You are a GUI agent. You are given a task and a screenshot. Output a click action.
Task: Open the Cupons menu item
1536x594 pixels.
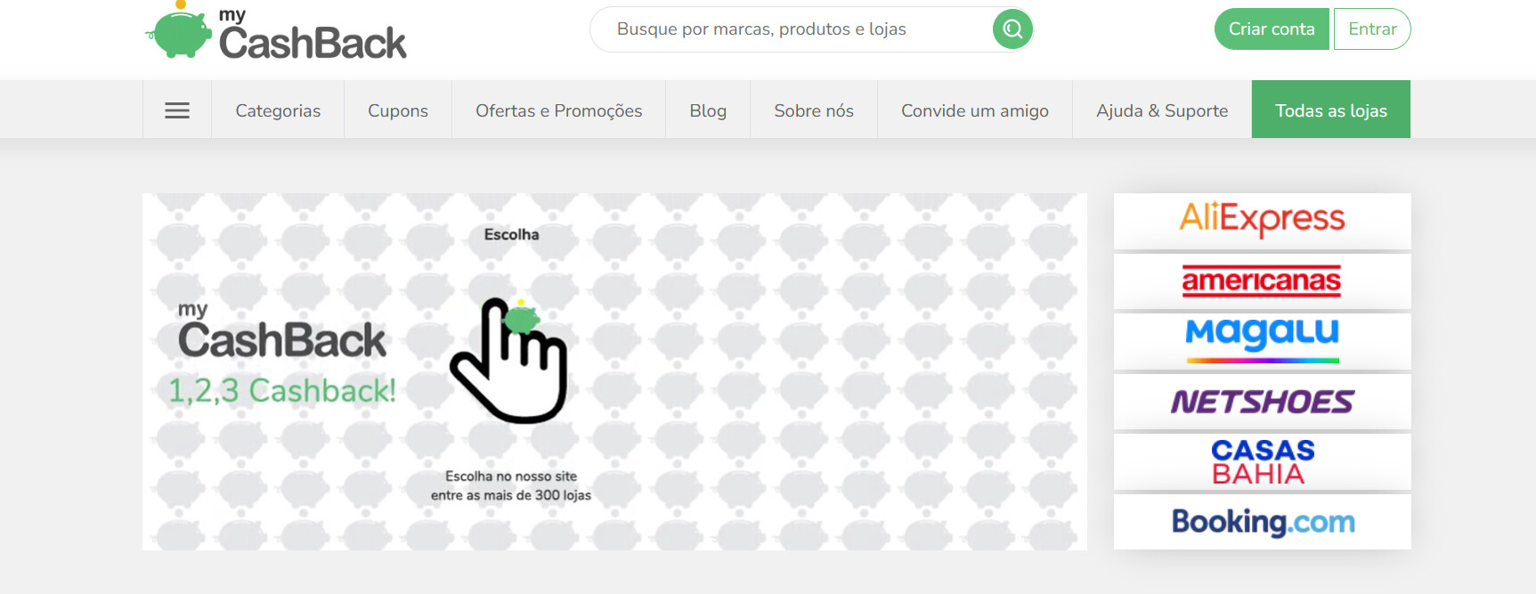(x=398, y=110)
